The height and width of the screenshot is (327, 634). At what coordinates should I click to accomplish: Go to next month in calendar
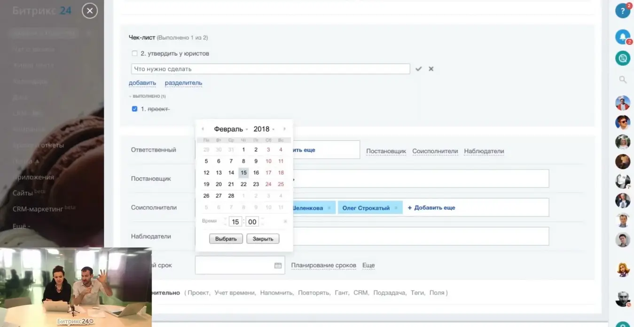click(284, 129)
